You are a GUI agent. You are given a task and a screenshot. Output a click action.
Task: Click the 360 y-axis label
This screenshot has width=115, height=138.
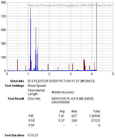point(3,44)
